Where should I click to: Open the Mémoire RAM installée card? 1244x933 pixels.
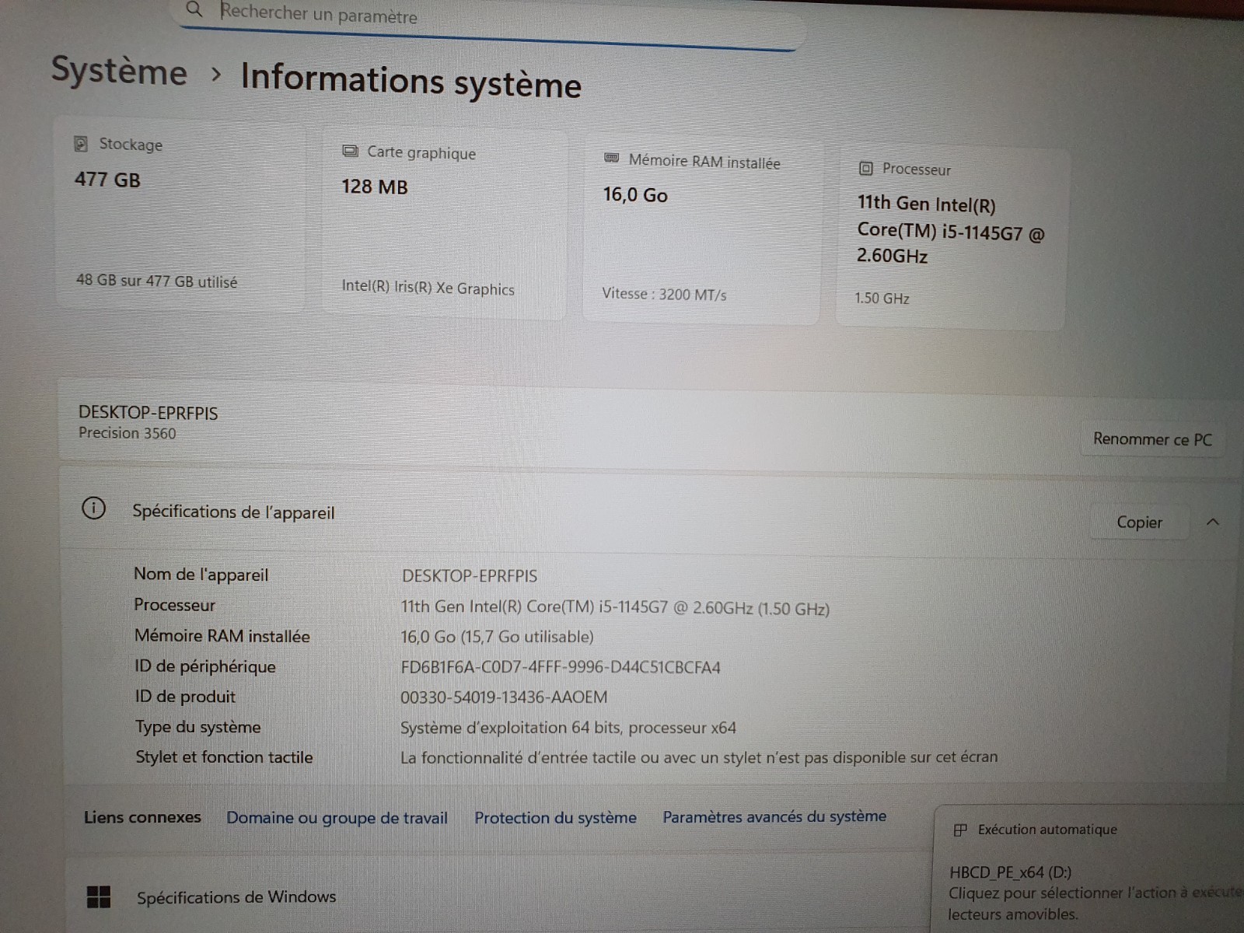point(702,231)
